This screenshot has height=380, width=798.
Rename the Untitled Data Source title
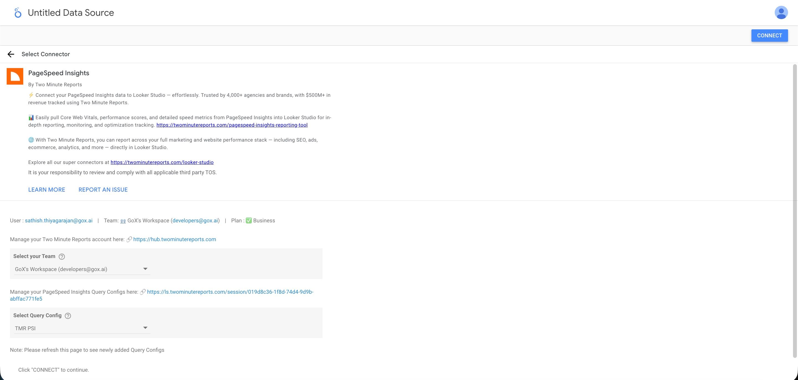tap(71, 13)
